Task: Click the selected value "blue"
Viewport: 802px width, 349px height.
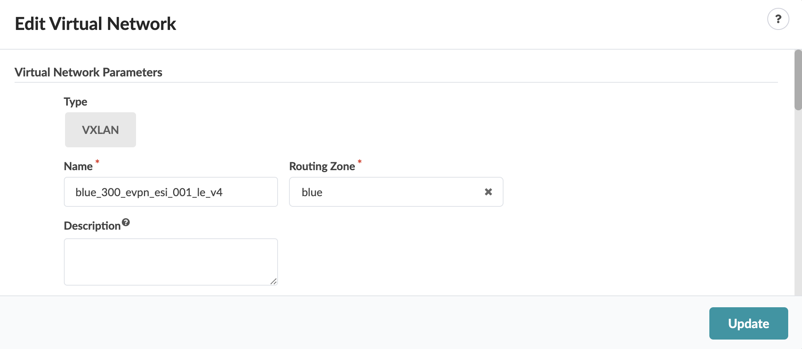Action: (x=312, y=192)
